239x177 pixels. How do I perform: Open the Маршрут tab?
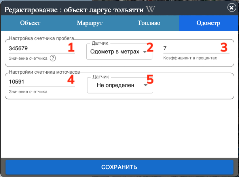[x=89, y=23]
